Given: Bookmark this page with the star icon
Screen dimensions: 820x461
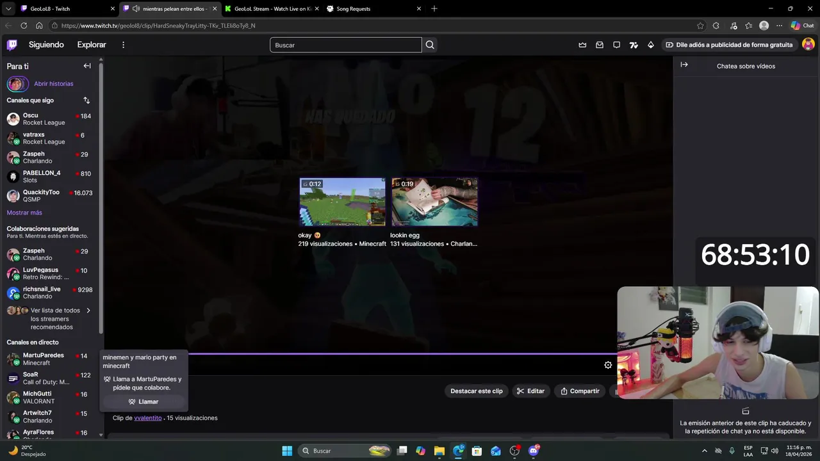Looking at the screenshot, I should (x=700, y=26).
